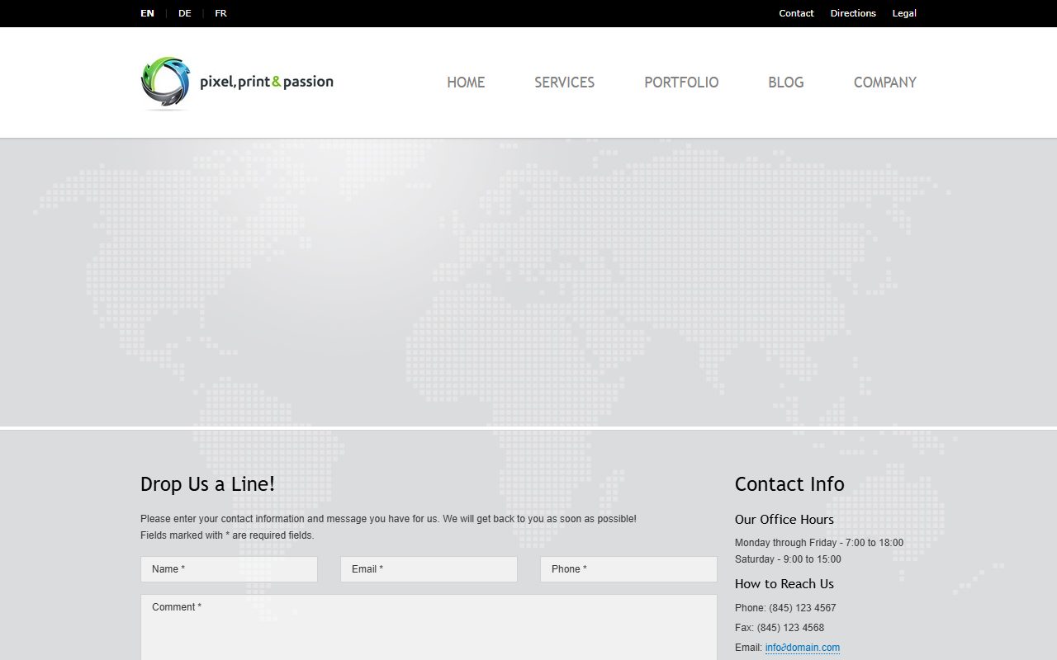Click the pixel, print & passion logo icon

[165, 83]
